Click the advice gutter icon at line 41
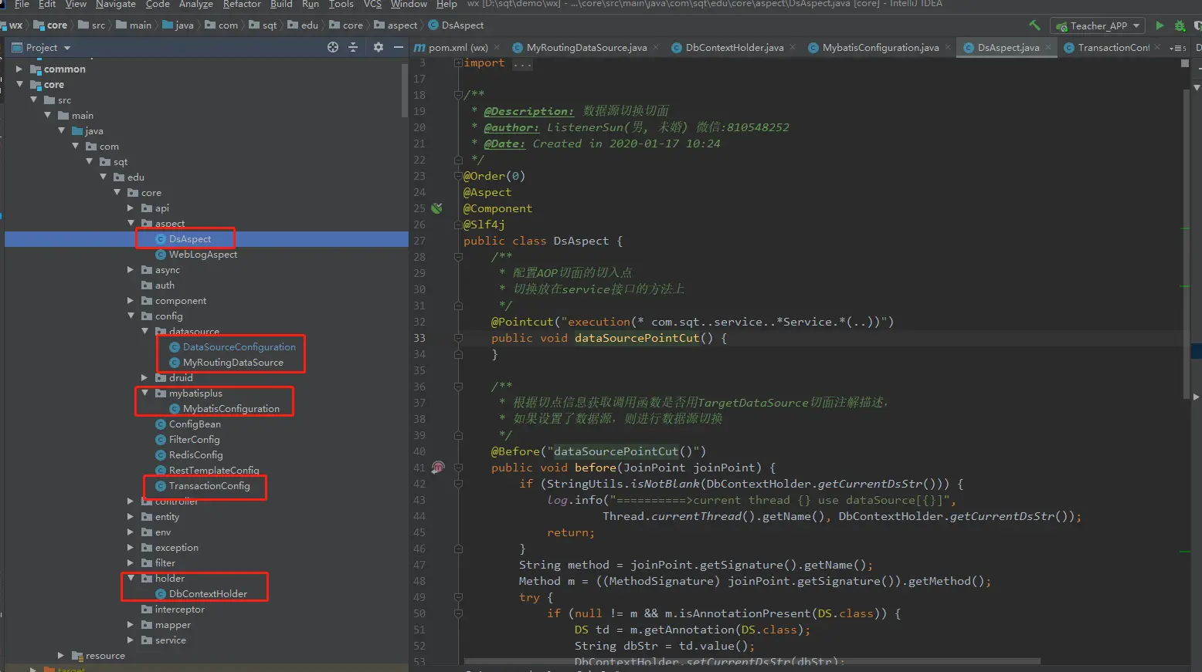Image resolution: width=1202 pixels, height=672 pixels. pos(438,468)
